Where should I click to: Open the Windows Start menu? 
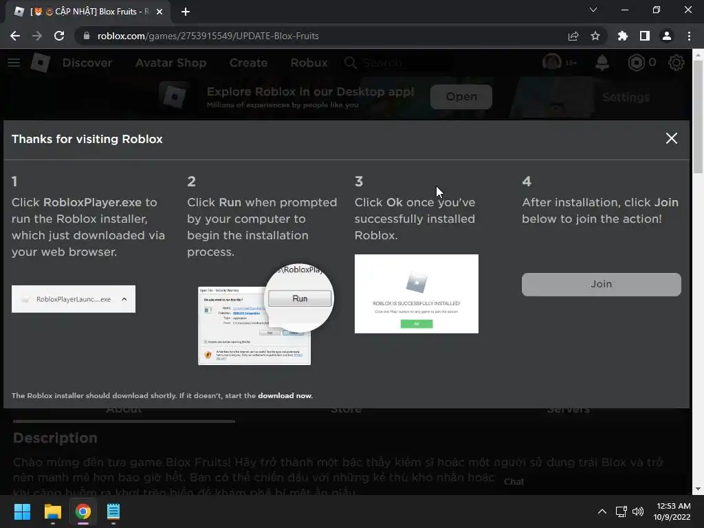tap(22, 511)
